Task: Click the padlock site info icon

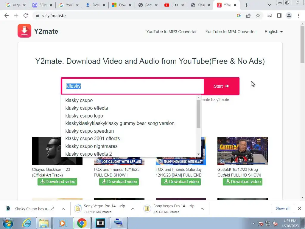Action: click(x=37, y=16)
